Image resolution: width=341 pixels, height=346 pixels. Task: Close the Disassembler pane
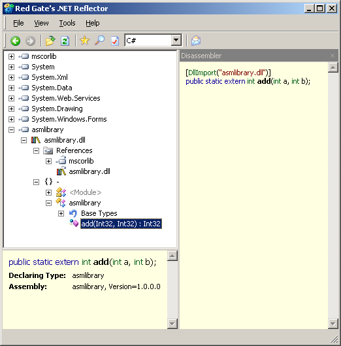[x=333, y=56]
